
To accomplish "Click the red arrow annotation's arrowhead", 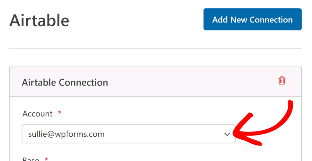I will tap(239, 134).
